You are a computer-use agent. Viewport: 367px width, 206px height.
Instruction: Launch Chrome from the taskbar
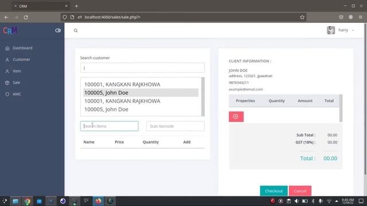point(28,201)
